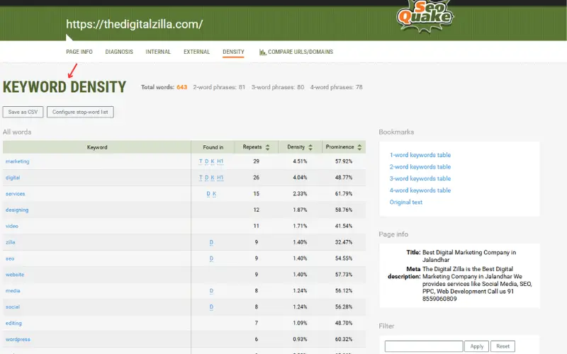
Task: Go to the External links tab
Action: click(196, 52)
